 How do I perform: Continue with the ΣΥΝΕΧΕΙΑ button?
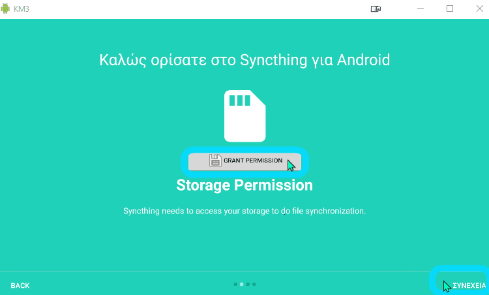469,285
